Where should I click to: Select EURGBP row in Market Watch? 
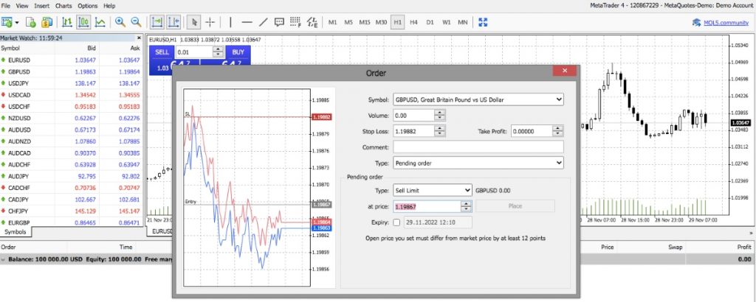72,222
